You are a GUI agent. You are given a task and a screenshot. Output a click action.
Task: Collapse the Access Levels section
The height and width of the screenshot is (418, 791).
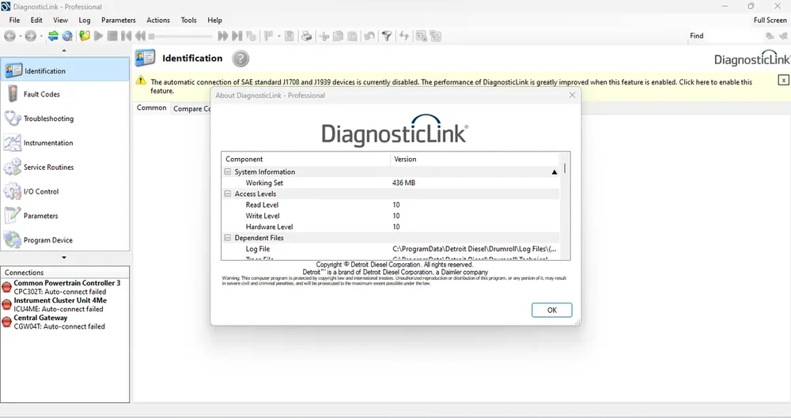coord(228,194)
